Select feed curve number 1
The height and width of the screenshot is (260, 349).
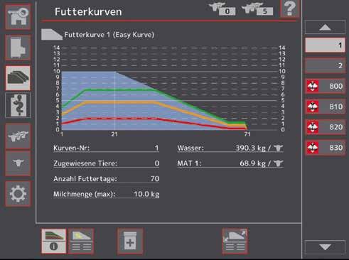click(x=325, y=45)
